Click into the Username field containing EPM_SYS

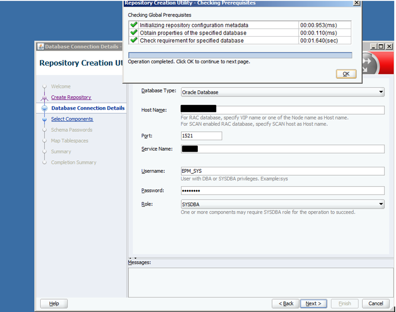[282, 171]
